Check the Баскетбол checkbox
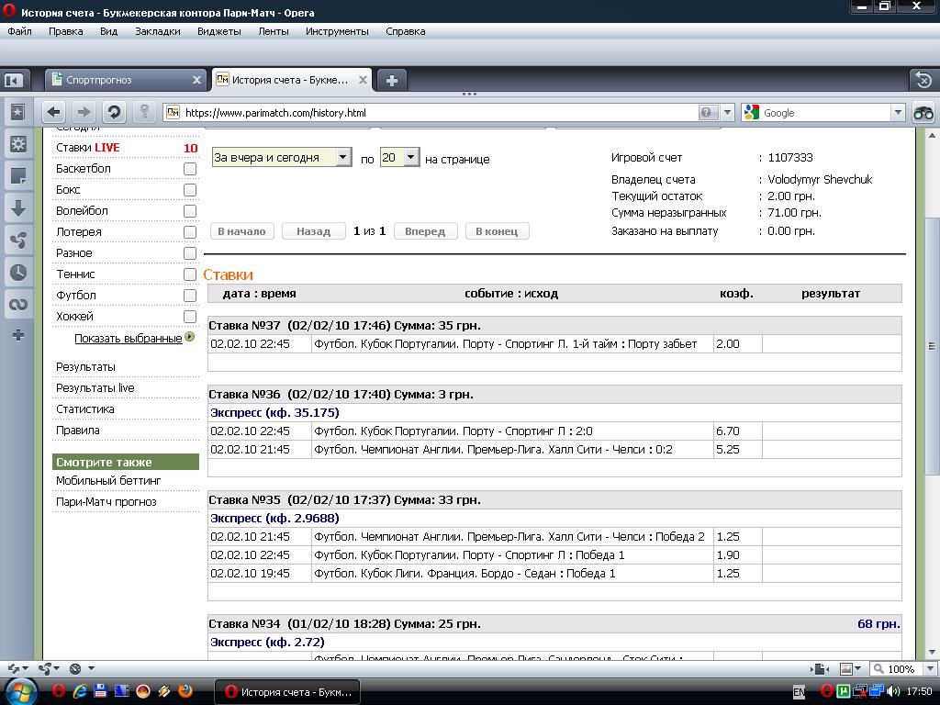This screenshot has height=705, width=940. (190, 169)
